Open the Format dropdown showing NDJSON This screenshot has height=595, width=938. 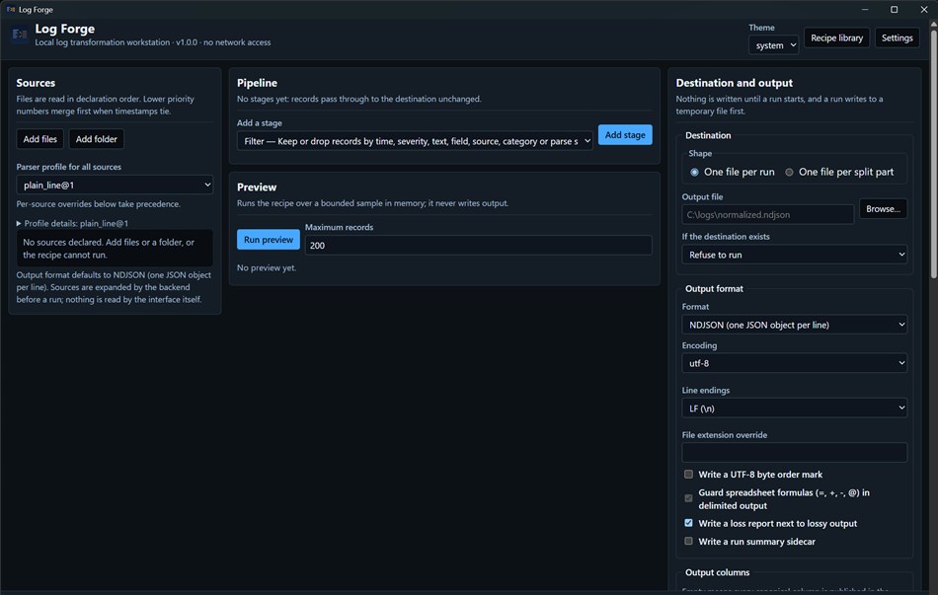[x=794, y=325]
